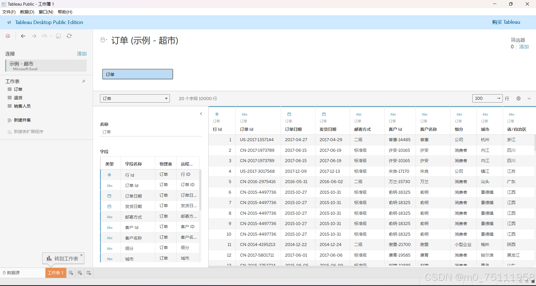Image resolution: width=536 pixels, height=286 pixels.
Task: Click the Tableau start page icon
Action: (8, 36)
